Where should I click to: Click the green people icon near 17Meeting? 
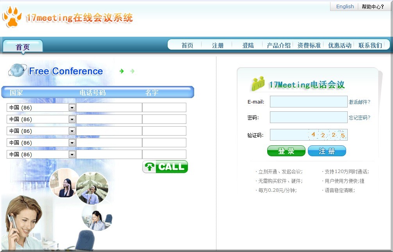(x=258, y=84)
